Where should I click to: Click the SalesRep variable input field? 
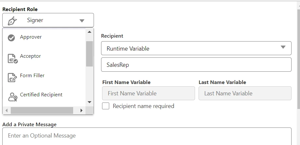click(x=196, y=65)
